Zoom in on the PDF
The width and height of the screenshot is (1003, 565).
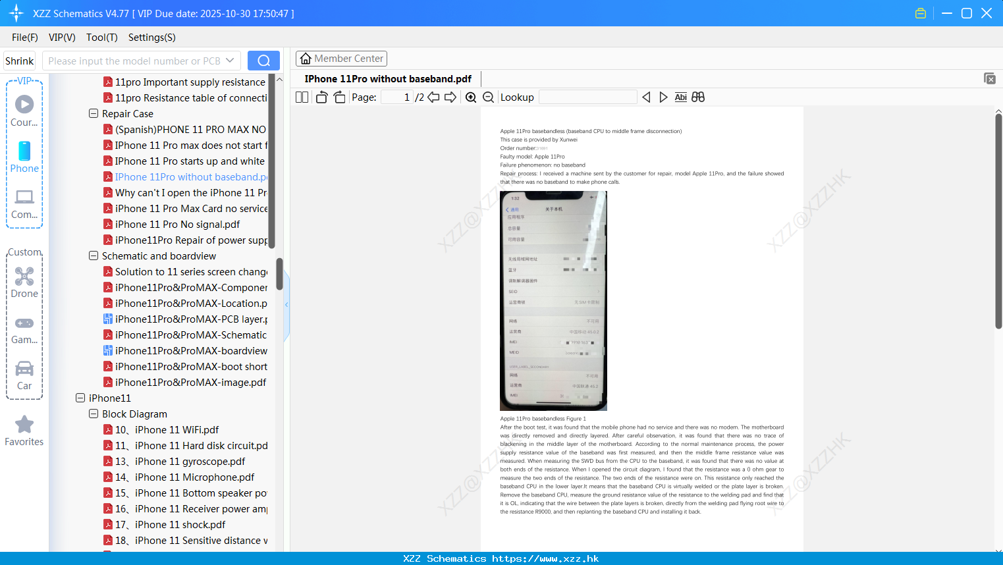pos(471,97)
